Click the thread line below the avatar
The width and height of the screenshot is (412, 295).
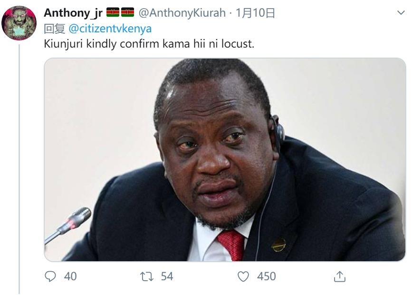[x=19, y=169]
